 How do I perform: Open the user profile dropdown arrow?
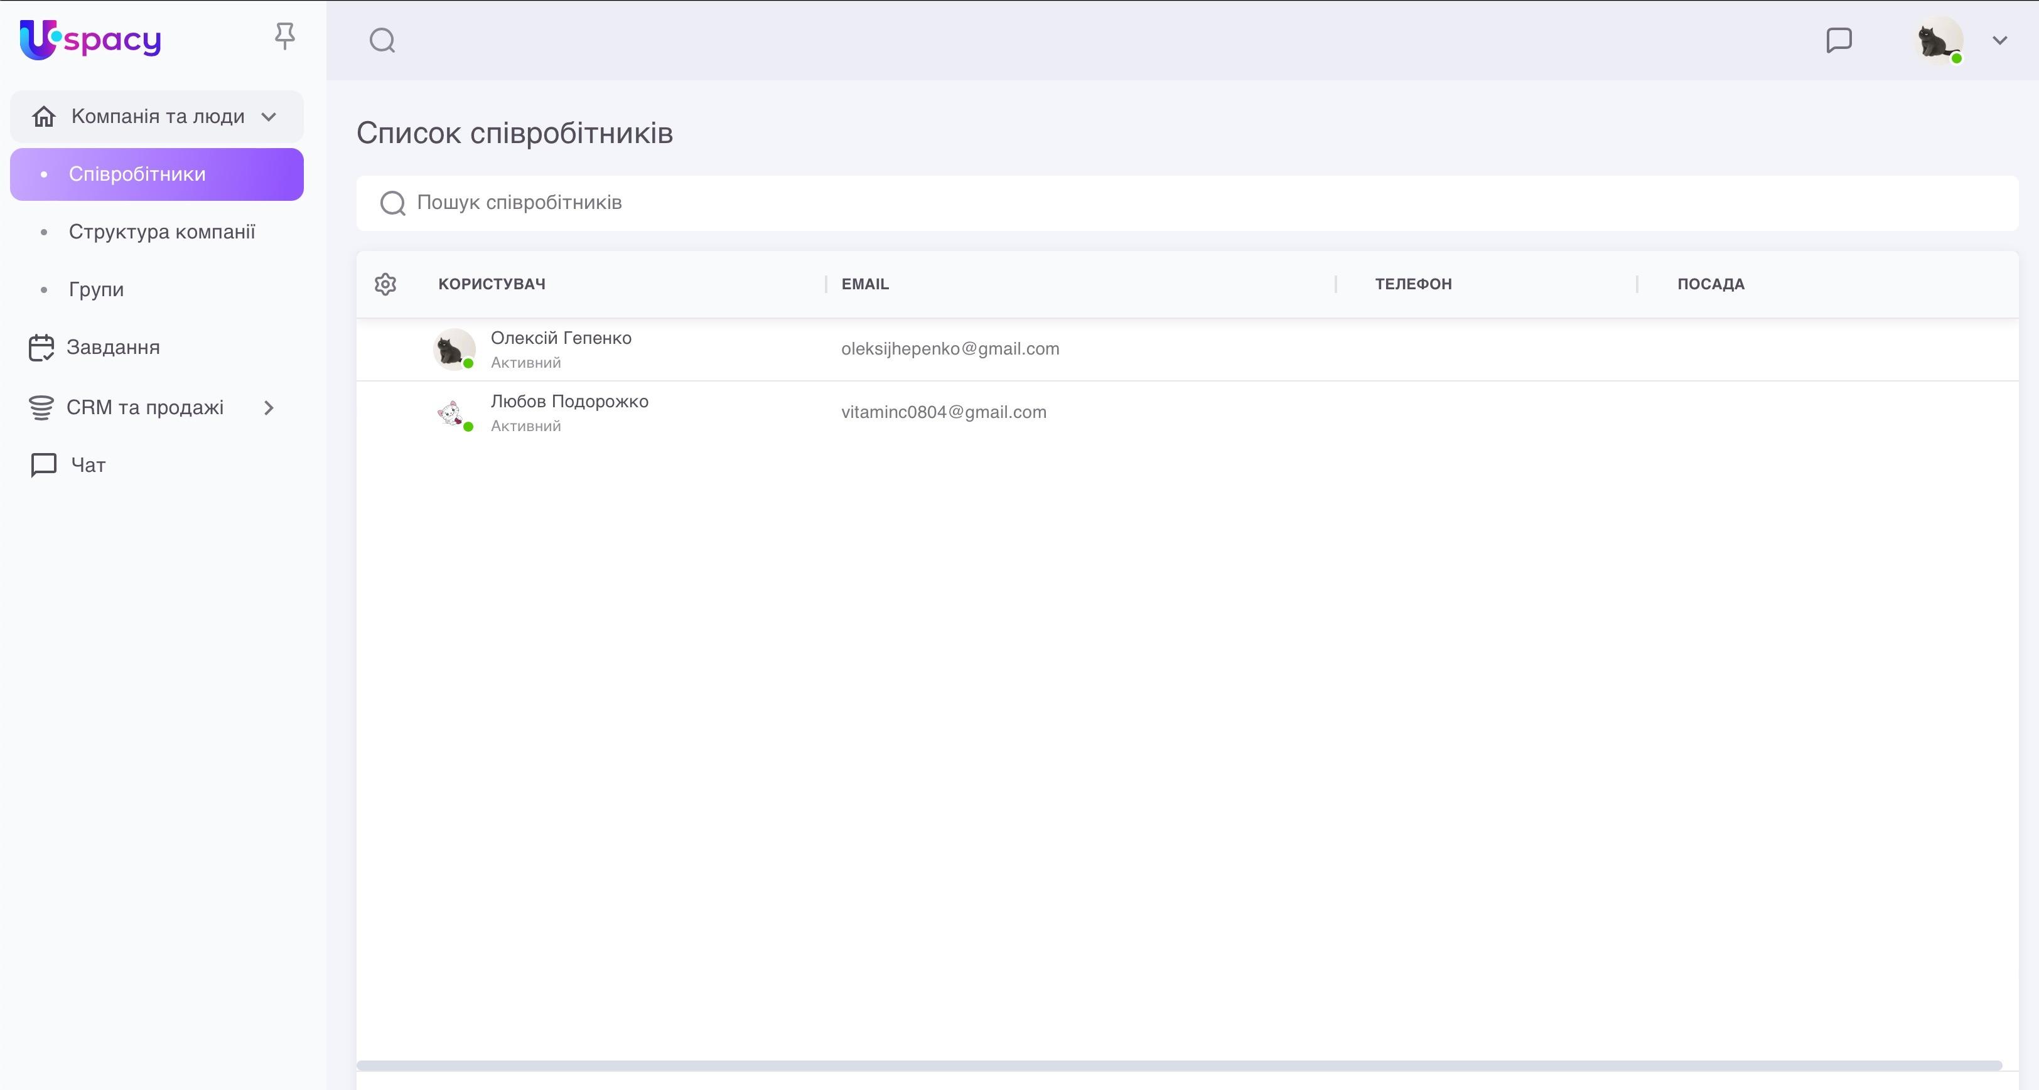pos(1999,40)
